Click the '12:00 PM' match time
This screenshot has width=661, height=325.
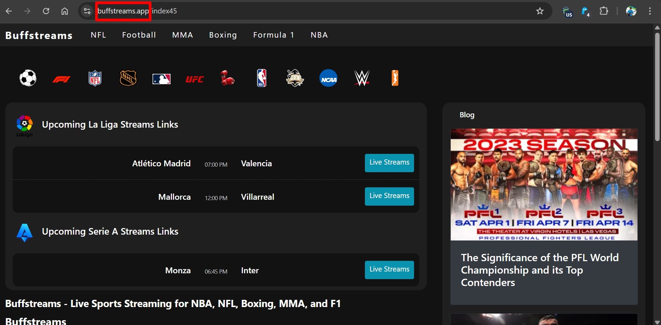pos(216,198)
